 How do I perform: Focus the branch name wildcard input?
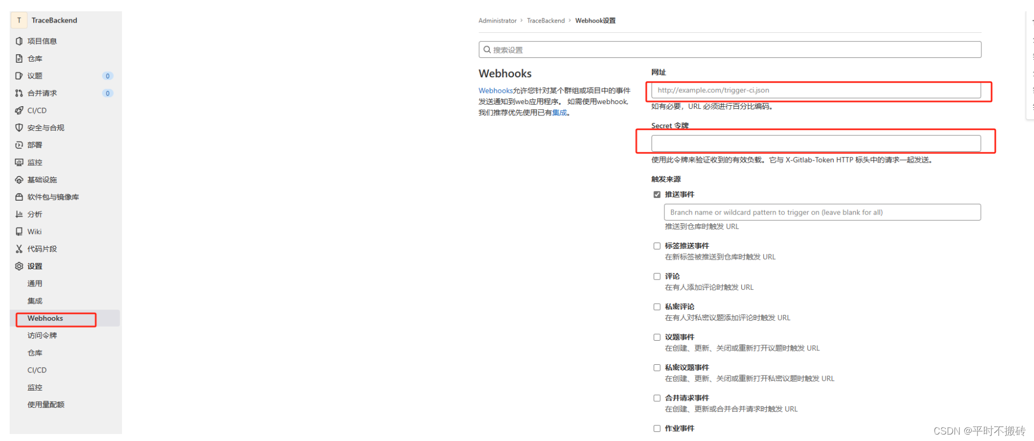[x=822, y=212]
